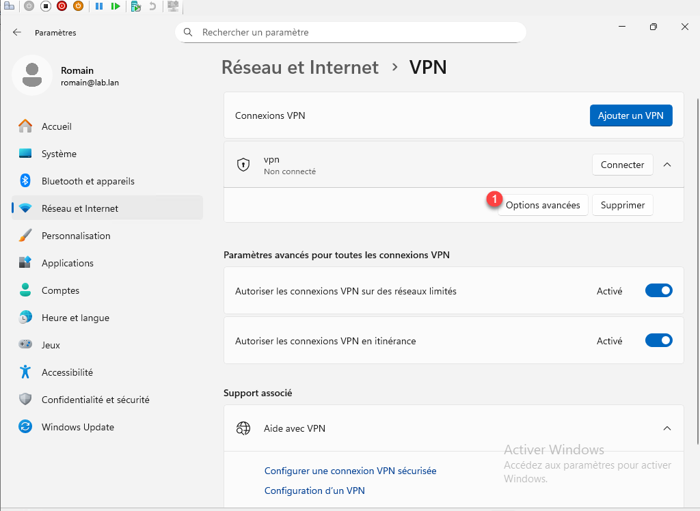This screenshot has height=511, width=700.
Task: Click the vpn shield icon
Action: (243, 165)
